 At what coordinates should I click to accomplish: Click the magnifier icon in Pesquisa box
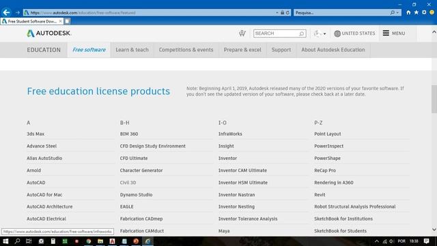click(393, 12)
